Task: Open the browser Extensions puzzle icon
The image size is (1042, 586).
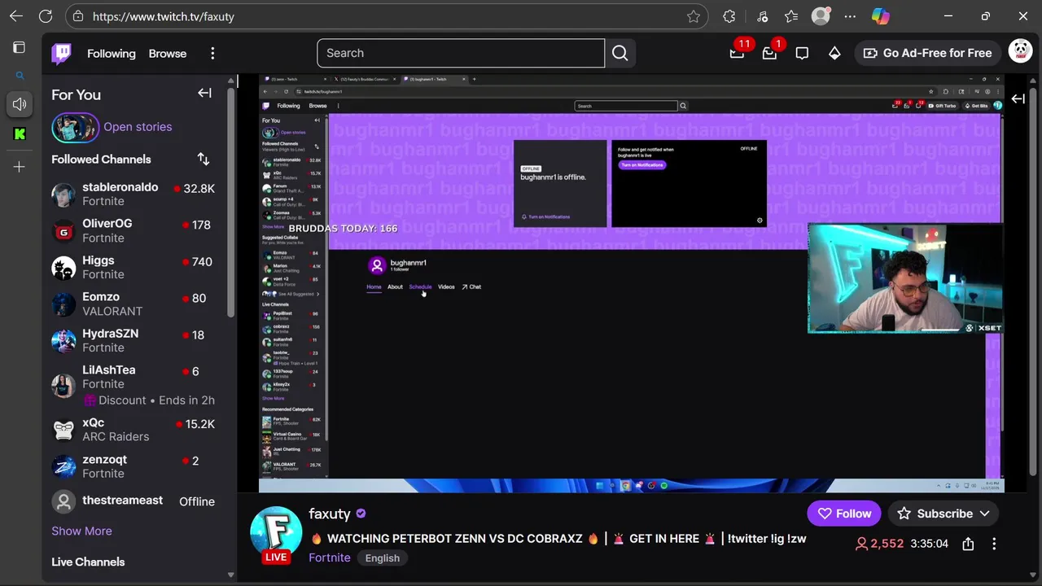Action: click(x=729, y=16)
